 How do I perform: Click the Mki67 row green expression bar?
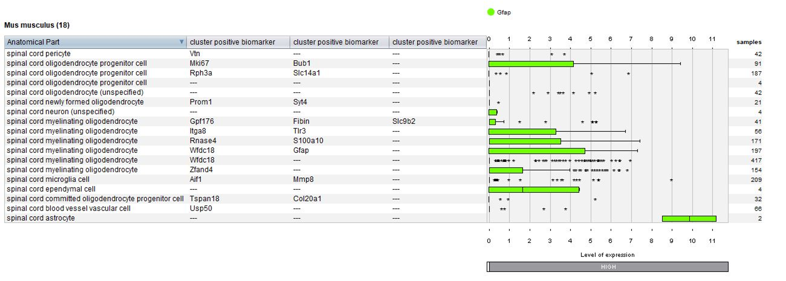tap(531, 64)
